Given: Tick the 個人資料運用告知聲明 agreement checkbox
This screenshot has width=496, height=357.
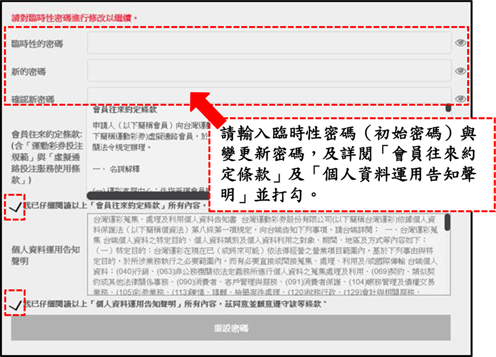Looking at the screenshot, I should pos(16,304).
